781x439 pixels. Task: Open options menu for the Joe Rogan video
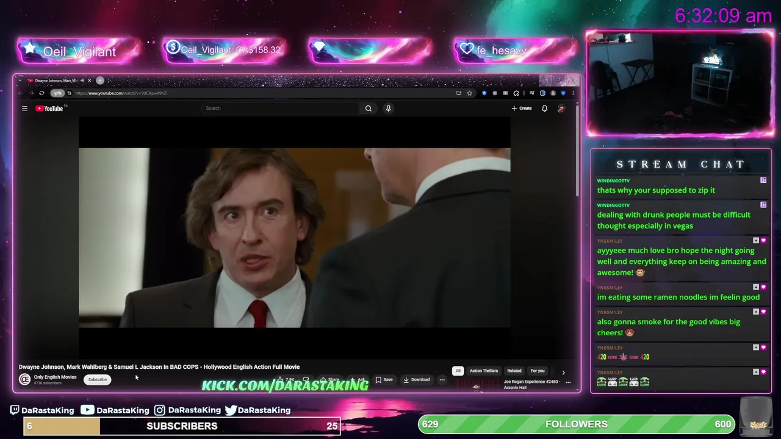coord(568,382)
